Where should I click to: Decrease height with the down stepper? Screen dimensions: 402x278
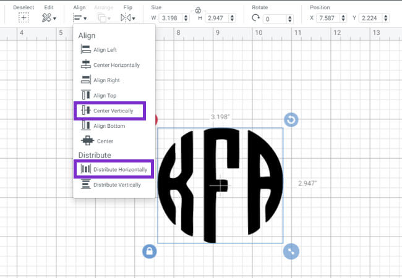(x=232, y=20)
